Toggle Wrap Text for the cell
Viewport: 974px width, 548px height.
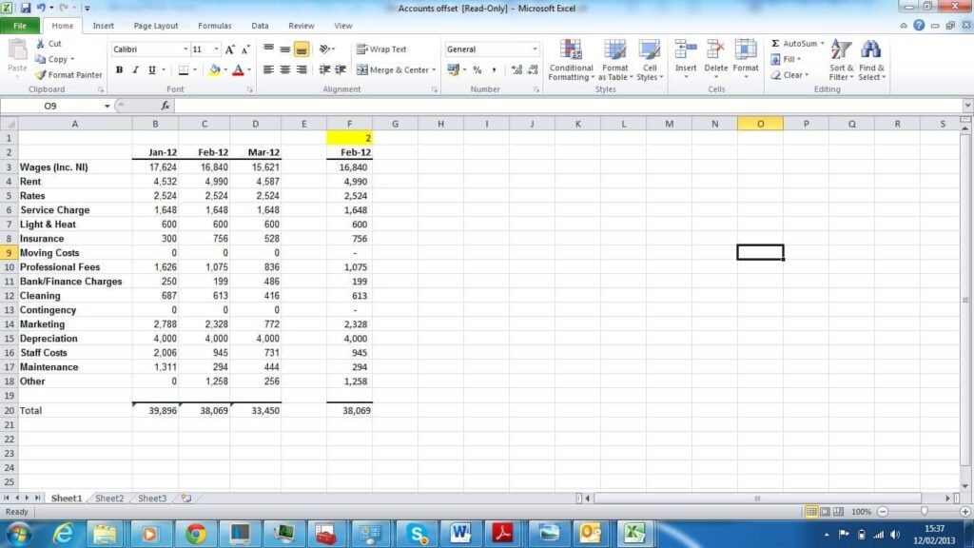click(381, 49)
